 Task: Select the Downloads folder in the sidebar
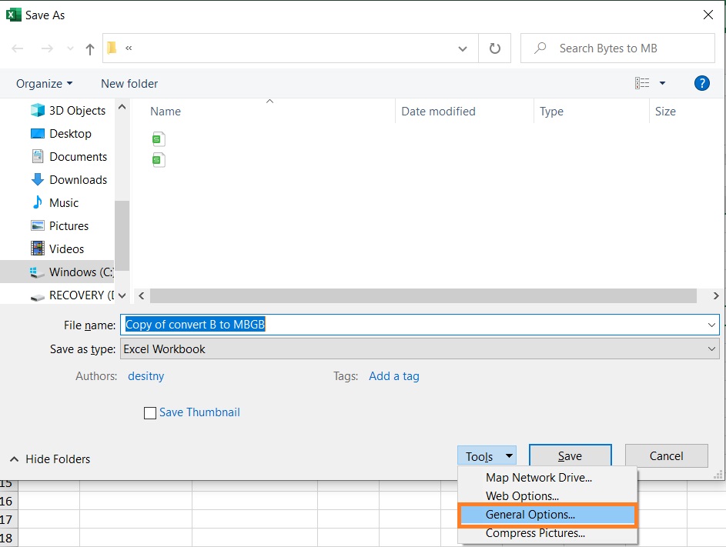point(75,179)
